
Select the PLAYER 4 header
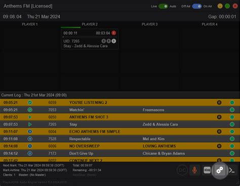point(210,24)
